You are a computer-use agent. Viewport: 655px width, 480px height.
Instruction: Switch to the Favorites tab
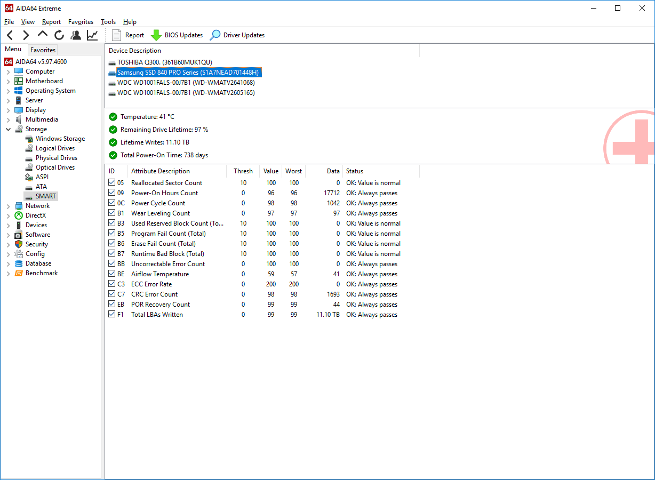[43, 50]
